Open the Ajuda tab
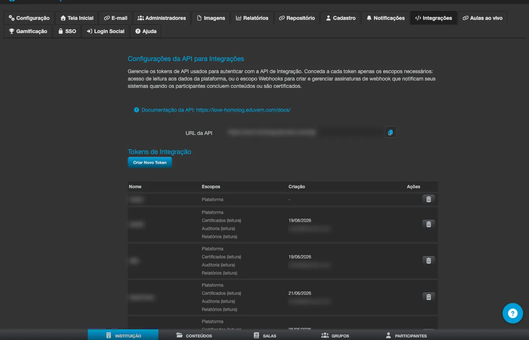 point(146,31)
